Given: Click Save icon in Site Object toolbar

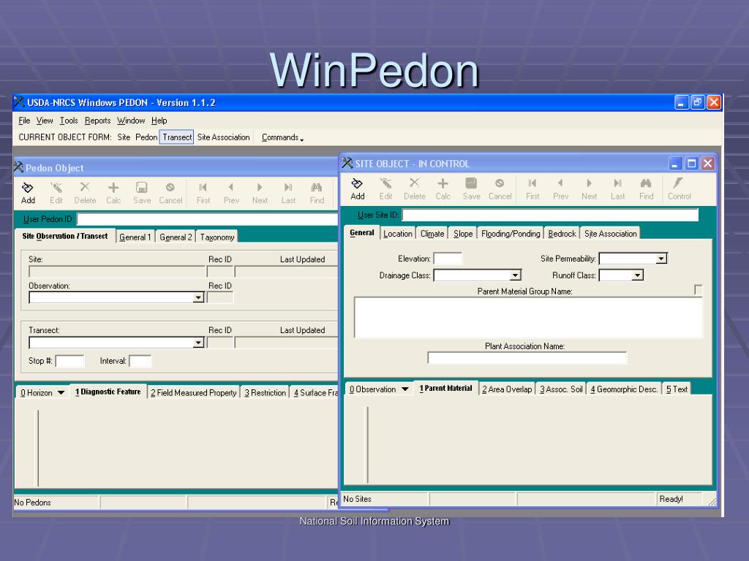Looking at the screenshot, I should pos(471,183).
